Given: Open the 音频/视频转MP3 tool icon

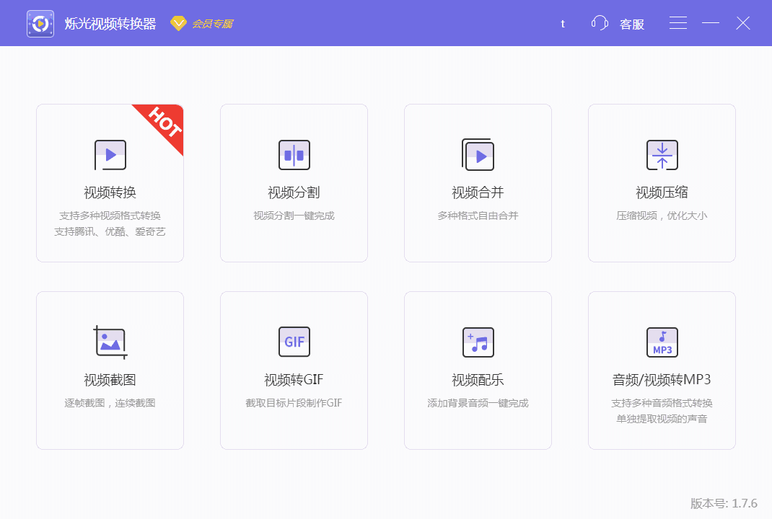Looking at the screenshot, I should pyautogui.click(x=662, y=342).
